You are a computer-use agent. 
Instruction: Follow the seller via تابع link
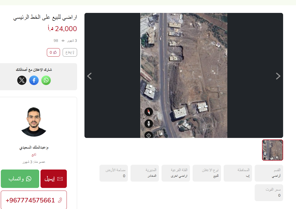pos(34,155)
